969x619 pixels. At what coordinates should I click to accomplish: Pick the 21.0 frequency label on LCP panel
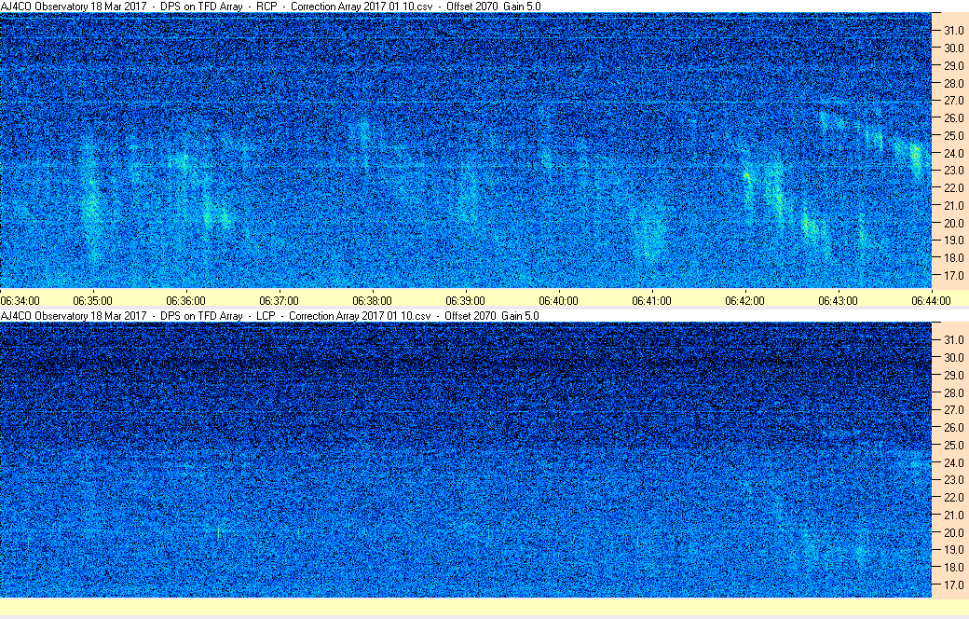coord(953,516)
